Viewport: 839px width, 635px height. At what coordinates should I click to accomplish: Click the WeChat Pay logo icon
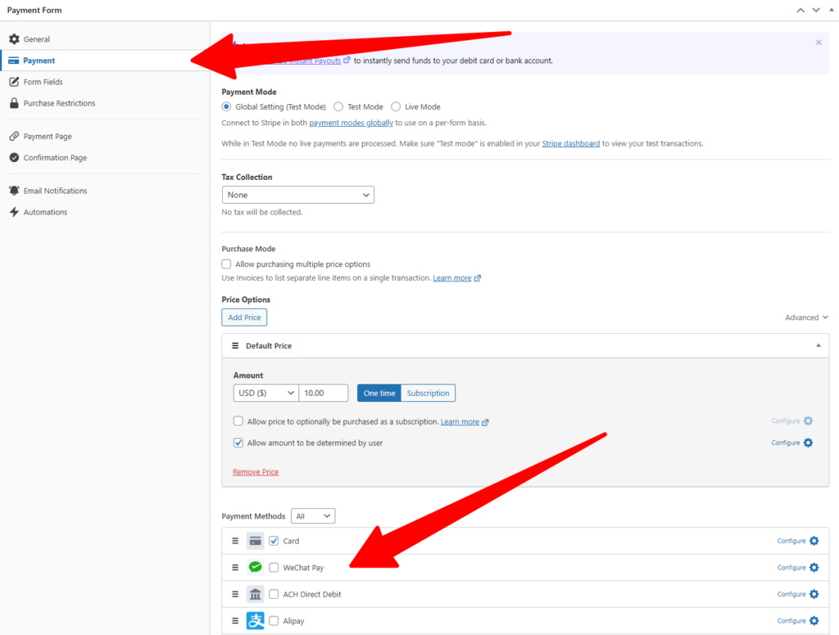[255, 567]
